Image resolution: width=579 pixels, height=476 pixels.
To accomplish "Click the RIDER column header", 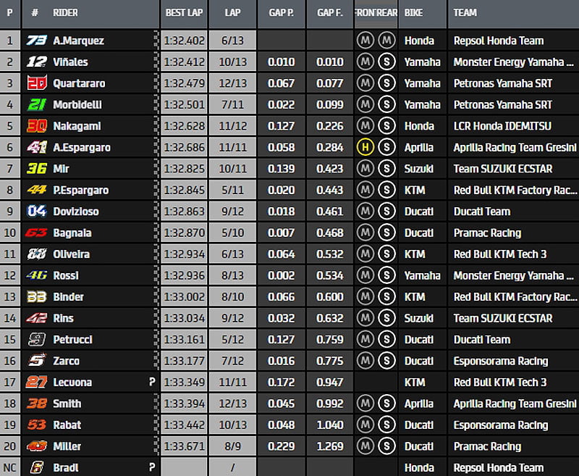I will pos(66,13).
